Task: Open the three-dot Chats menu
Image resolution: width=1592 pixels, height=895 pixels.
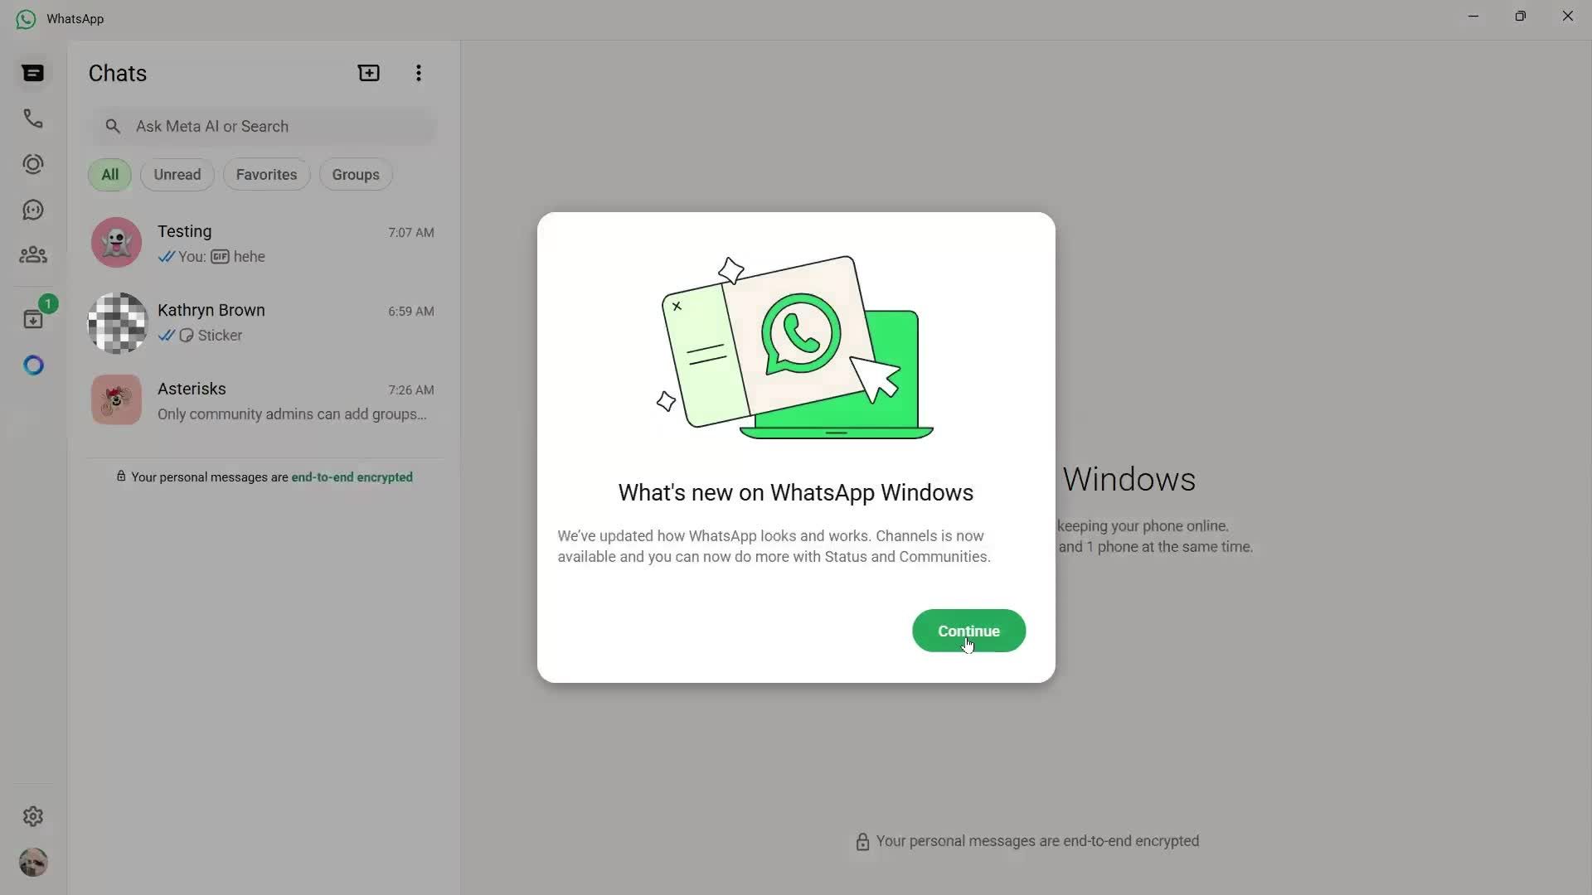Action: [419, 73]
